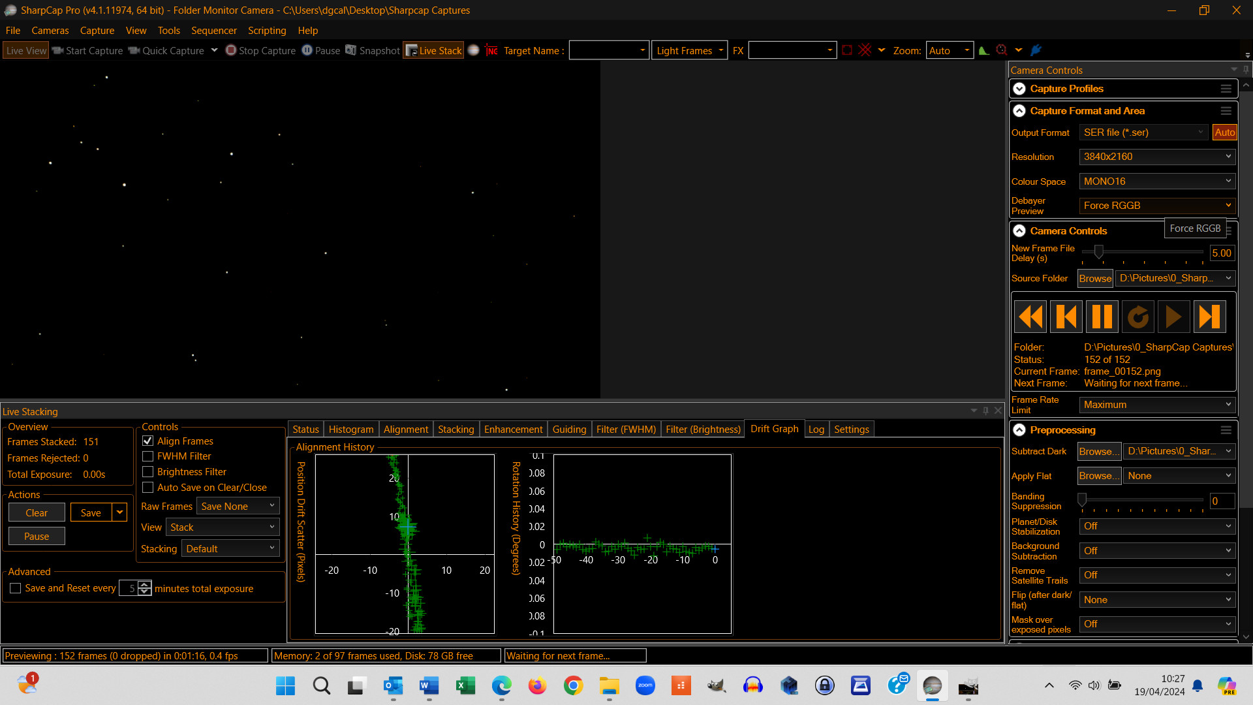Enable the FWHM Filter checkbox

[x=147, y=456]
